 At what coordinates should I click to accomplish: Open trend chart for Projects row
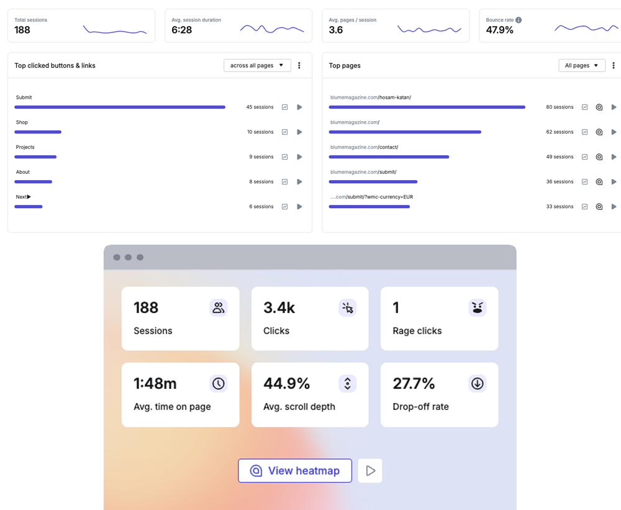pos(284,157)
